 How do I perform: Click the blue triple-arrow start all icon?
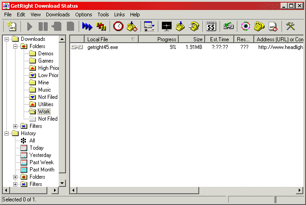pos(87,26)
